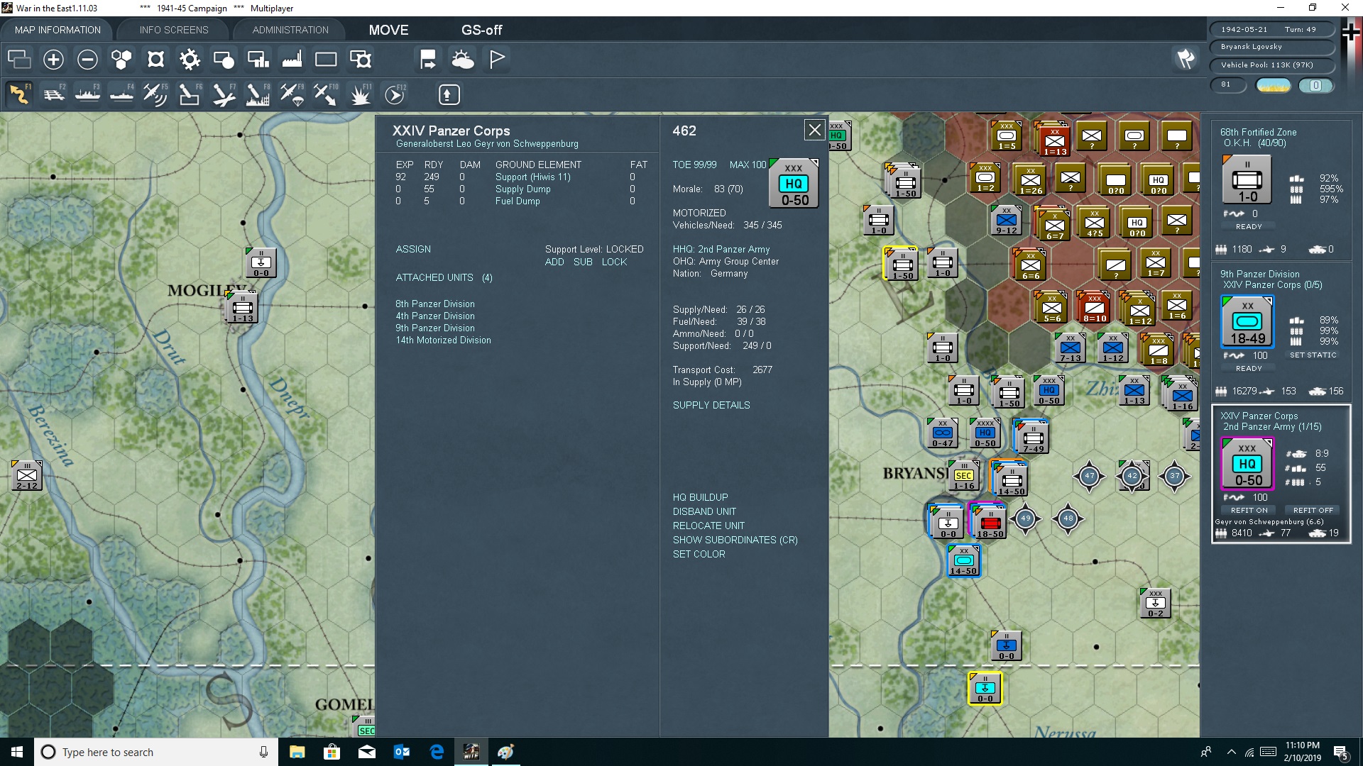Screen dimensions: 1363x766
Task: Click the zoom out minus icon
Action: click(87, 60)
